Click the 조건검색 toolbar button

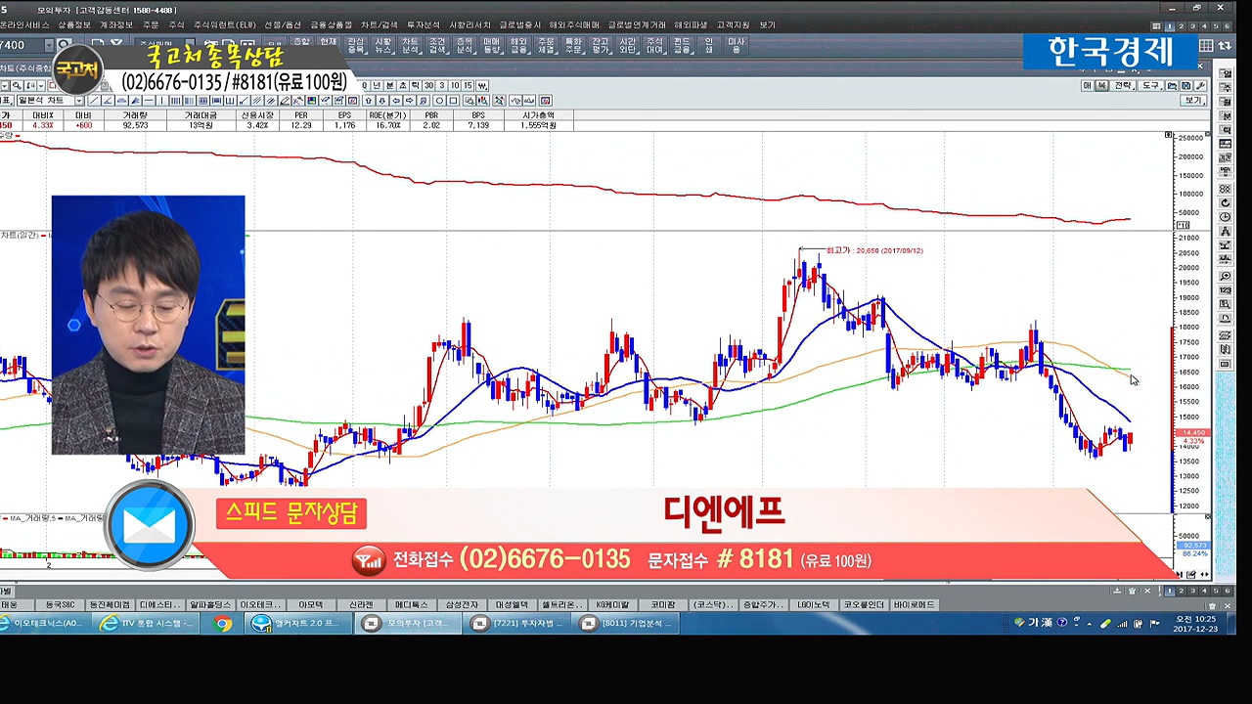coord(437,45)
